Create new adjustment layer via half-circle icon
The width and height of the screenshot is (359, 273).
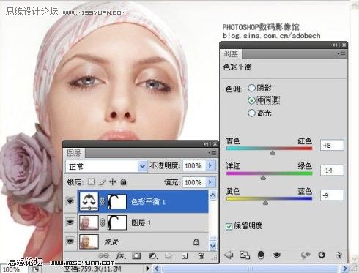point(153,255)
